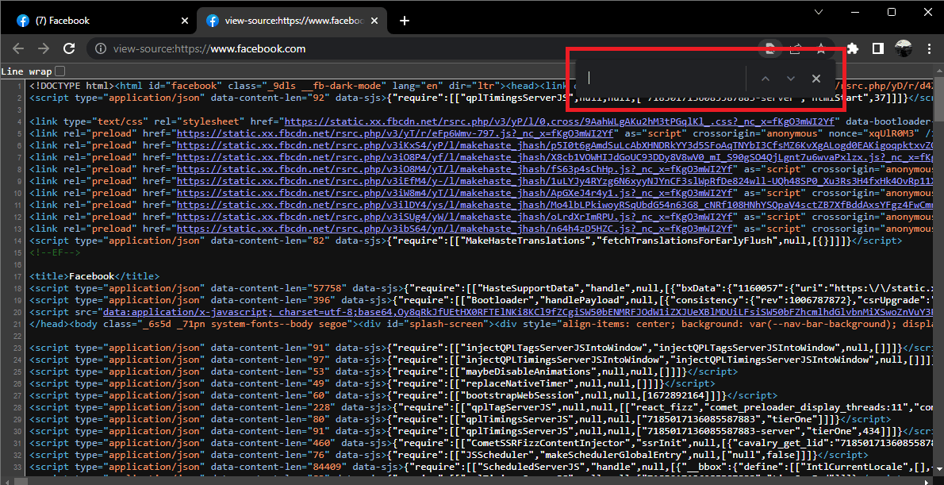Reload the view-source page

[x=69, y=48]
